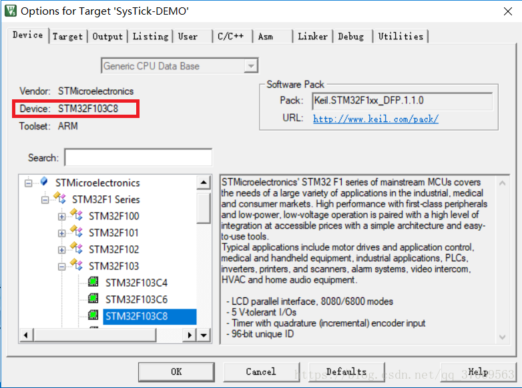522x388 pixels.
Task: Switch to the Target tab
Action: [68, 36]
